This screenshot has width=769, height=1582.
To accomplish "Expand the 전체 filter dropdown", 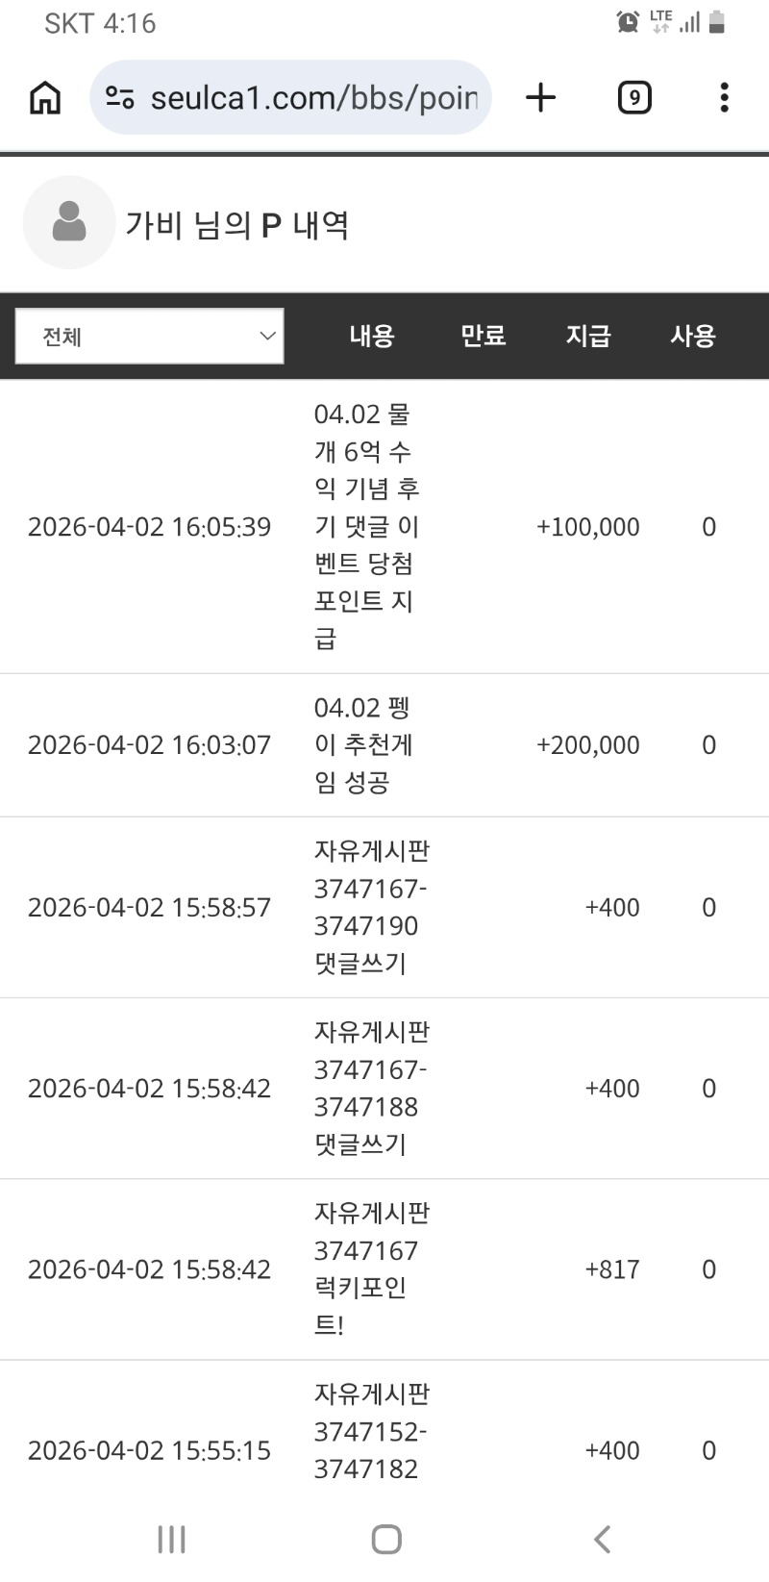I will pyautogui.click(x=150, y=337).
